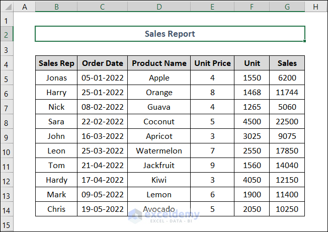
Task: Select column D header
Action: pyautogui.click(x=159, y=7)
